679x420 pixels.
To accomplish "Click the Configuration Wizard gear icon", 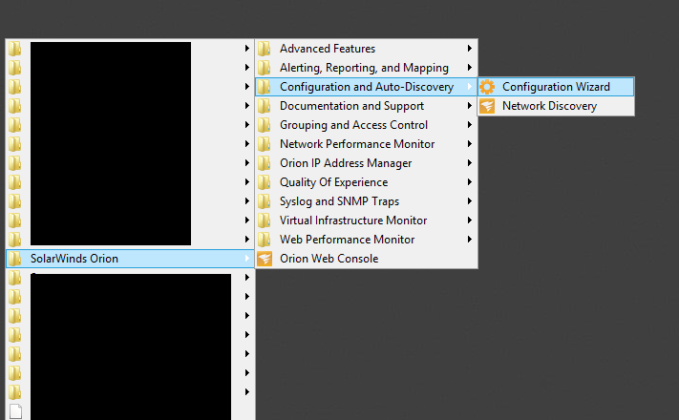I will click(x=487, y=87).
